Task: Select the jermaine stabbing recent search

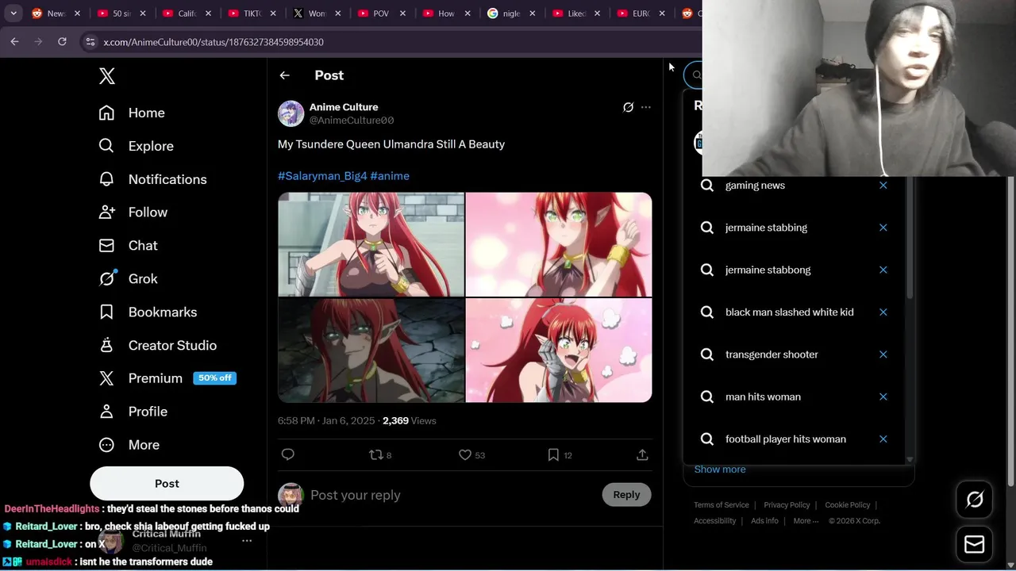Action: pos(766,228)
